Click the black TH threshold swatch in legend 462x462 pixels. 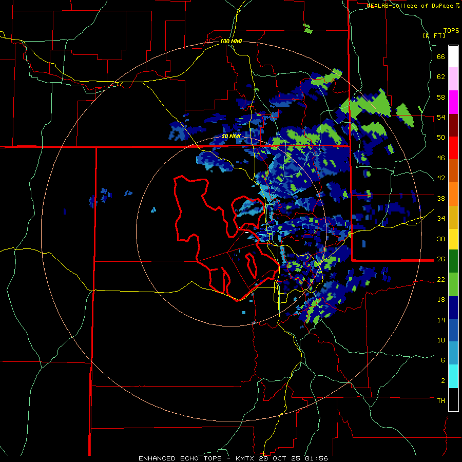pyautogui.click(x=453, y=399)
